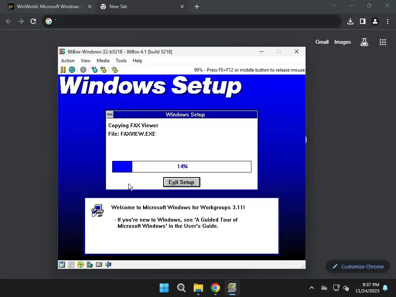Click the Chrome back arrow
The height and width of the screenshot is (297, 396).
click(x=9, y=21)
